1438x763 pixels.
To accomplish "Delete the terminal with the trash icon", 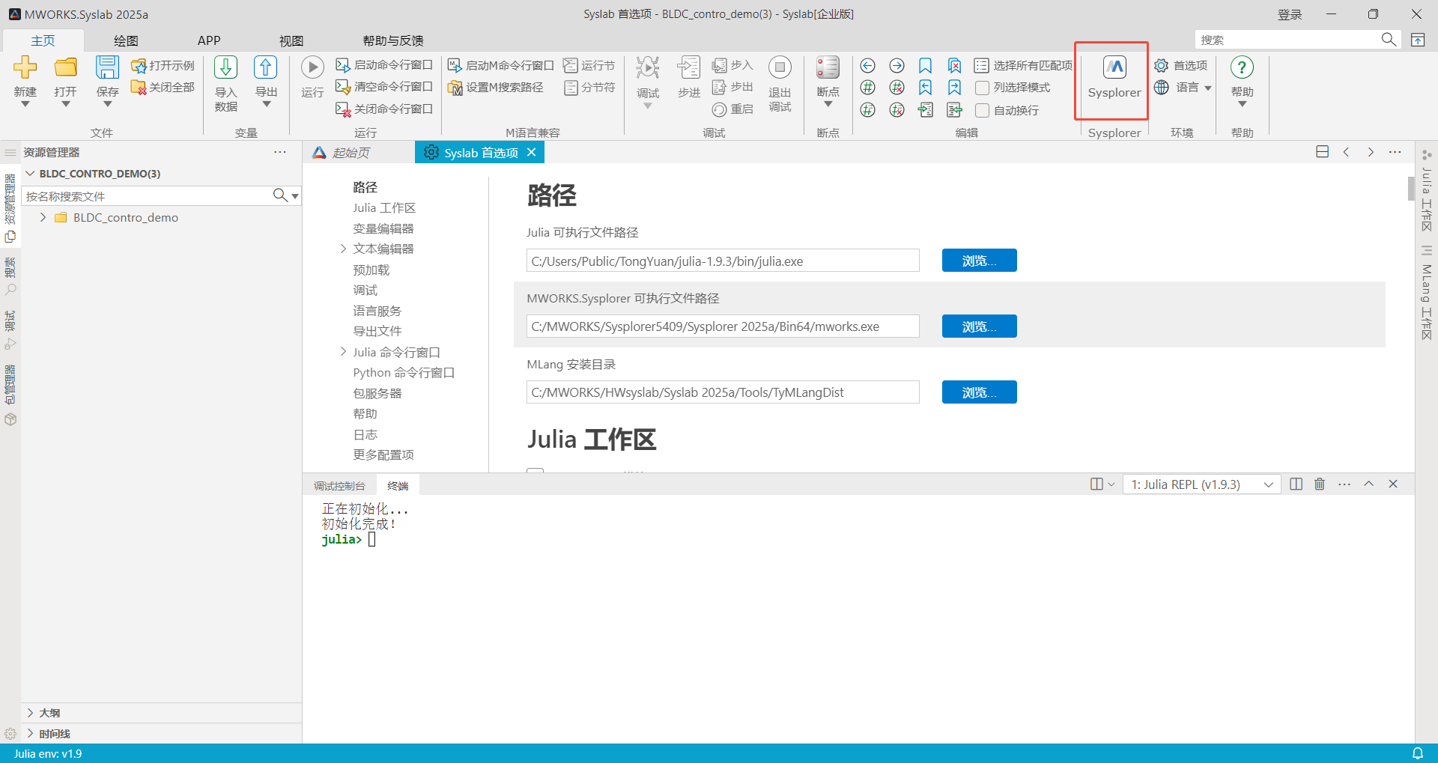I will 1320,484.
